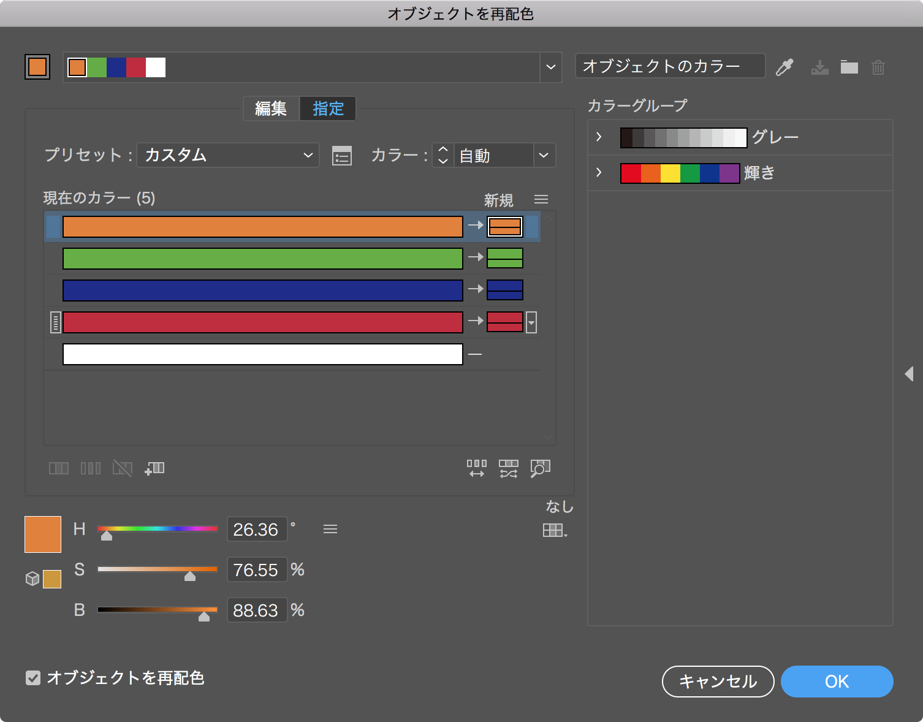Expand the グレー color group
Screen dimensions: 923x722
tap(599, 137)
